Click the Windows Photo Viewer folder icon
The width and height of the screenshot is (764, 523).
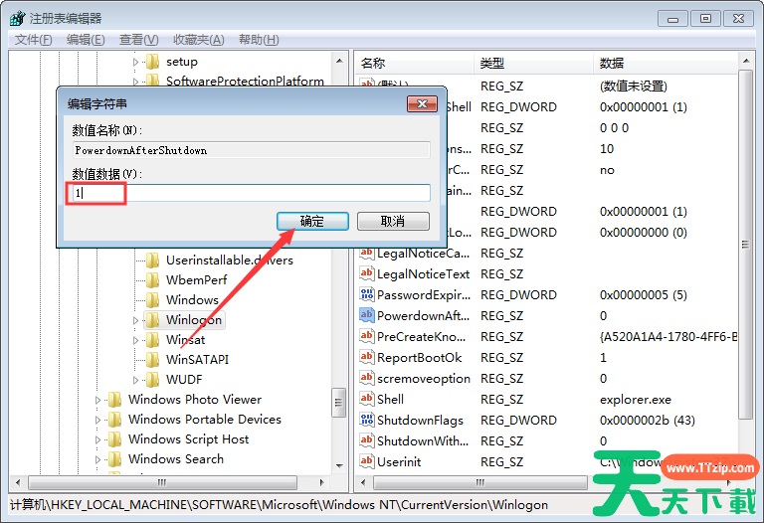(x=114, y=400)
